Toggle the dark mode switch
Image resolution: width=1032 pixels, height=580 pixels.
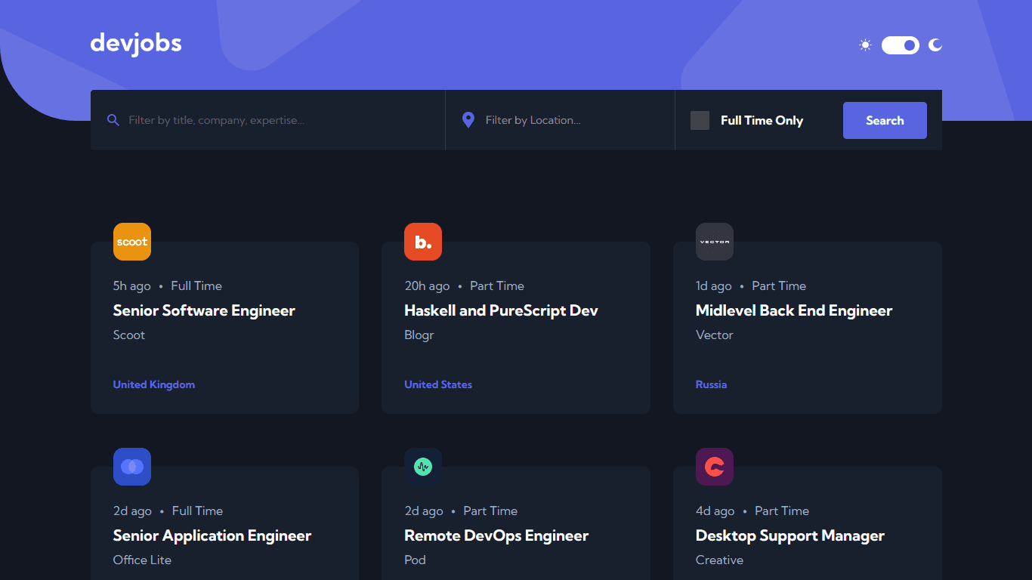click(x=900, y=45)
